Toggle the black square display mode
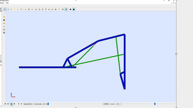 [74, 9]
